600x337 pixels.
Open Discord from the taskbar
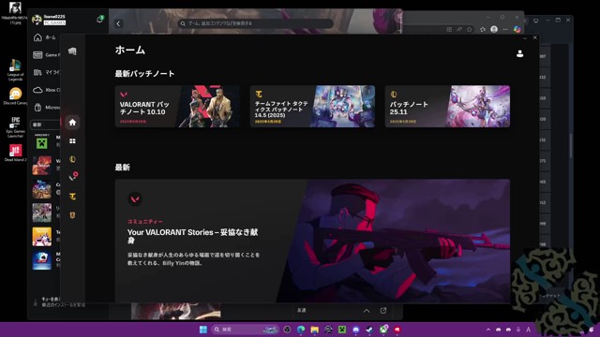click(356, 330)
